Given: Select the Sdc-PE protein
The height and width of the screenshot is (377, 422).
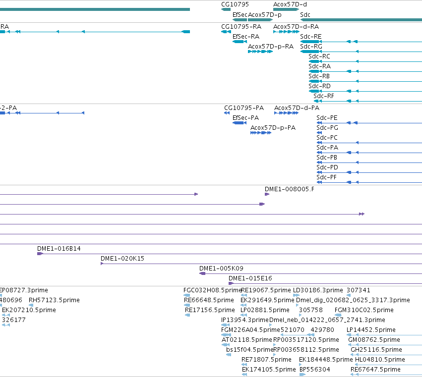Looking at the screenshot, I should coord(369,123).
